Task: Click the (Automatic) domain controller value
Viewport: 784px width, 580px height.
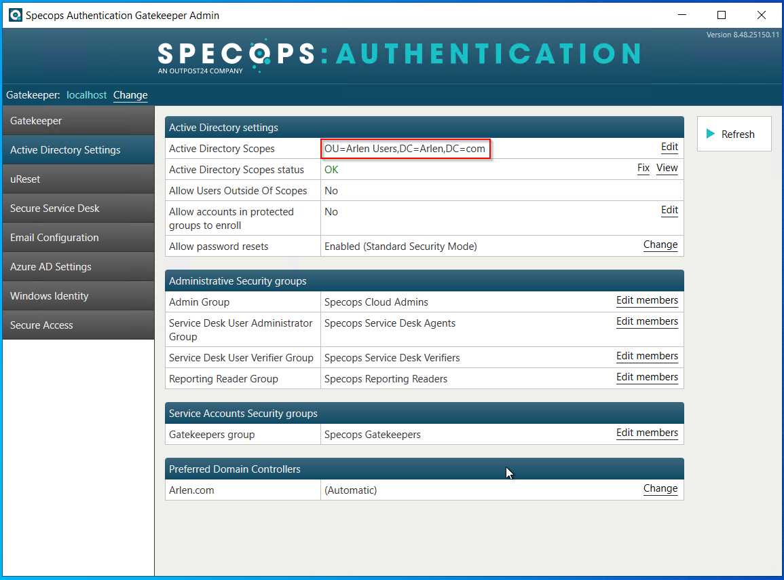Action: [350, 490]
